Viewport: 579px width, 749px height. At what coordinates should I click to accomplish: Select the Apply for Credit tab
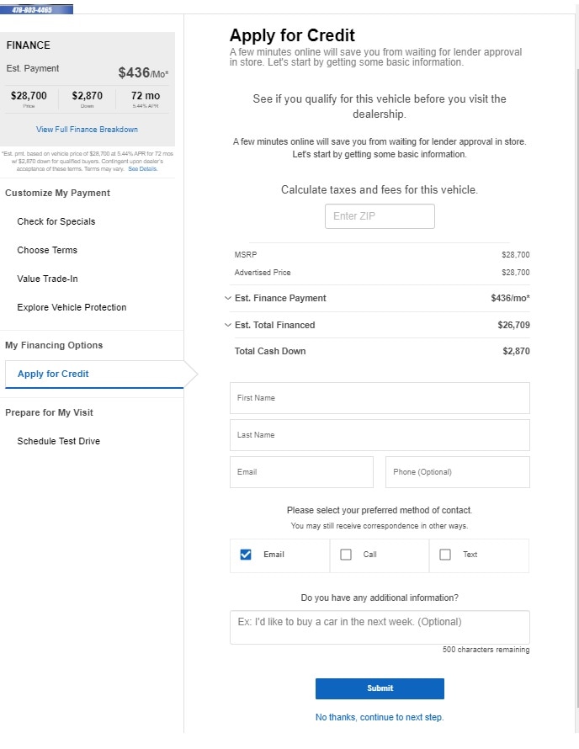[94, 374]
